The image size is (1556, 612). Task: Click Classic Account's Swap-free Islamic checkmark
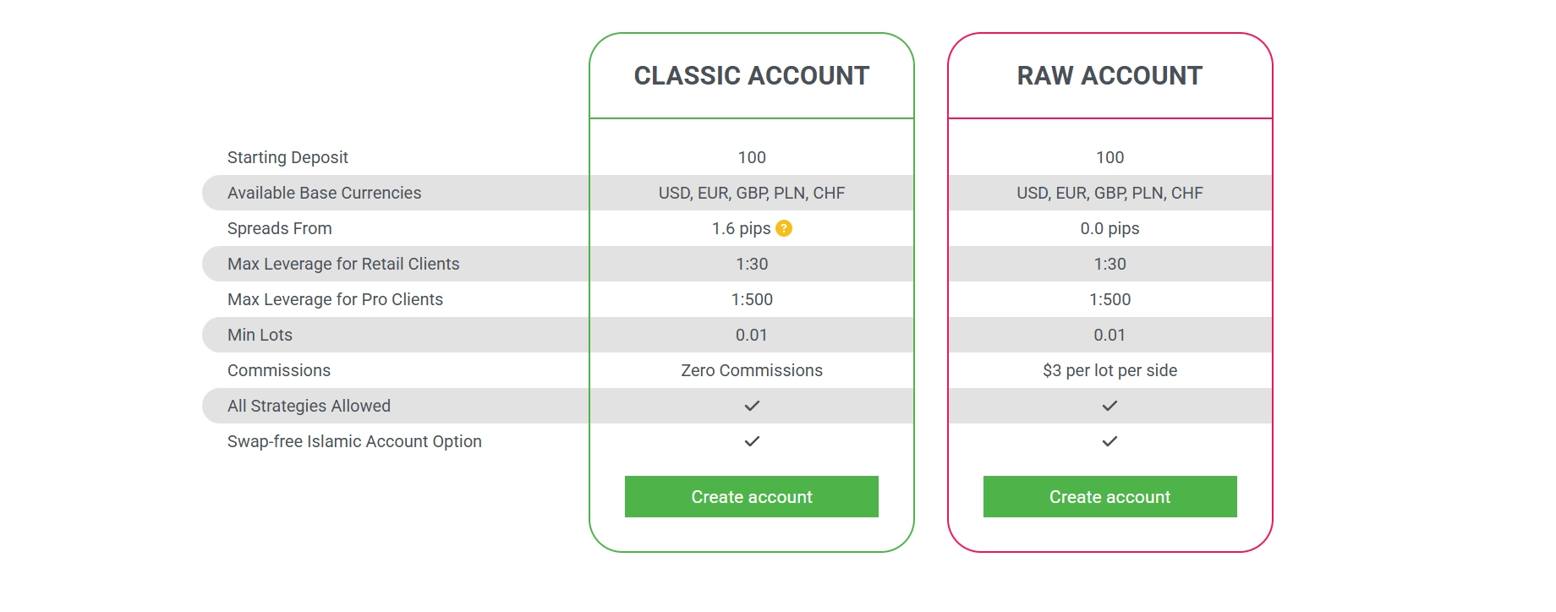752,441
